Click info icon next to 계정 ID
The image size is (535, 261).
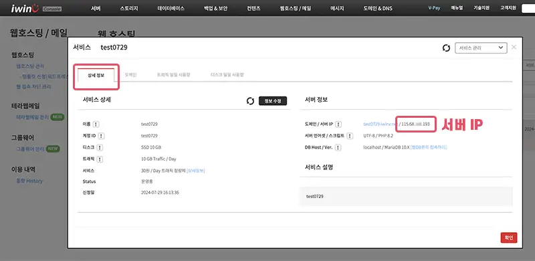click(x=102, y=136)
